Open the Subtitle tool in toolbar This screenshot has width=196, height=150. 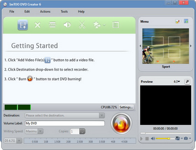point(52,25)
